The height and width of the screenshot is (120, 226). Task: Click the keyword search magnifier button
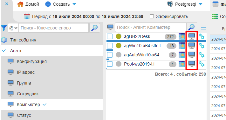tap(94, 28)
